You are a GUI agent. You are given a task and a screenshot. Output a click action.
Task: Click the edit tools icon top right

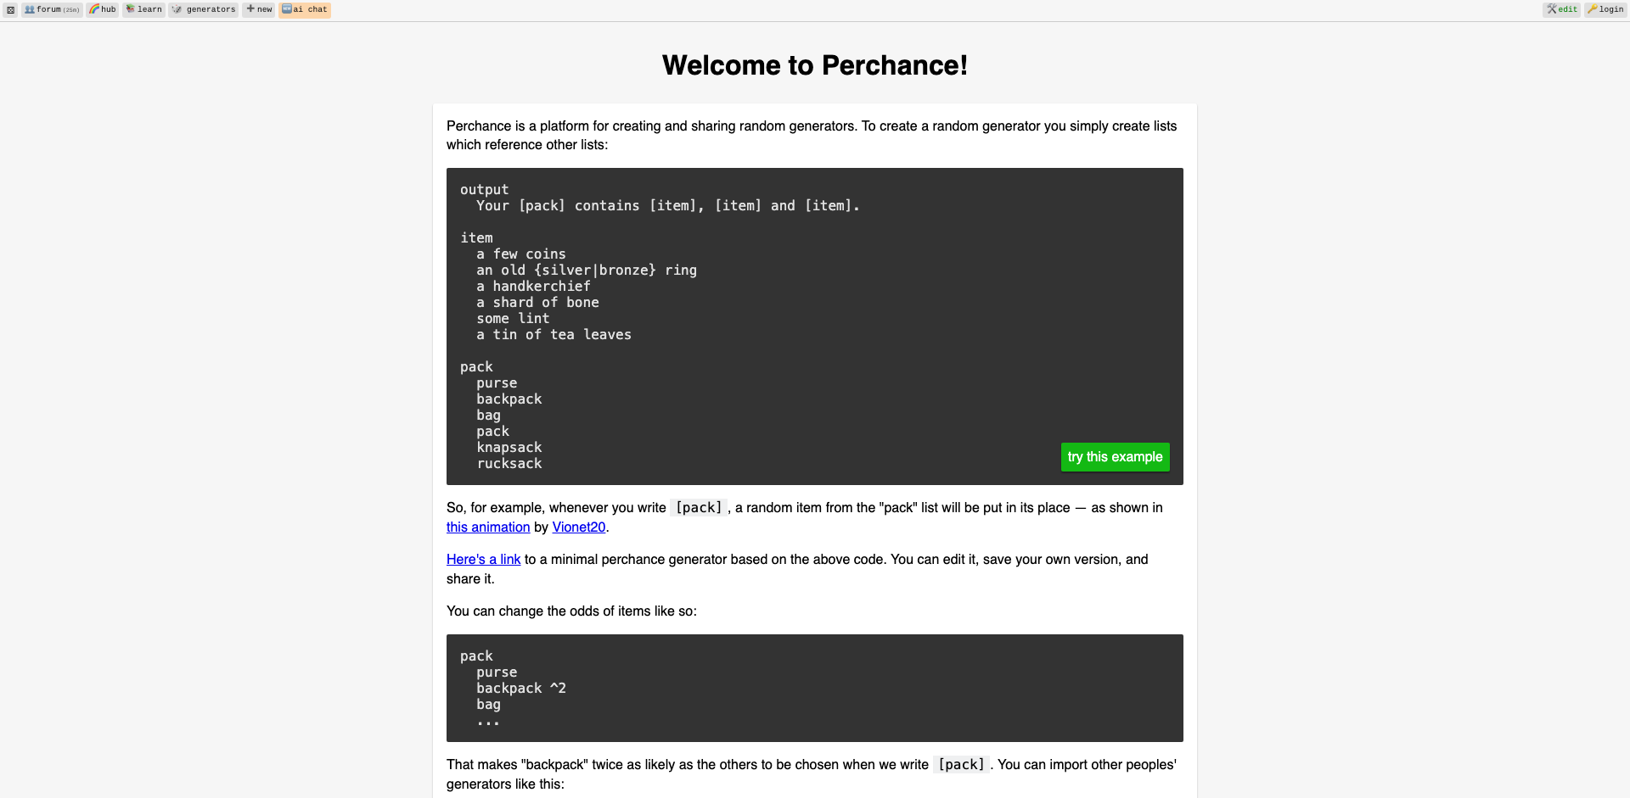1561,9
